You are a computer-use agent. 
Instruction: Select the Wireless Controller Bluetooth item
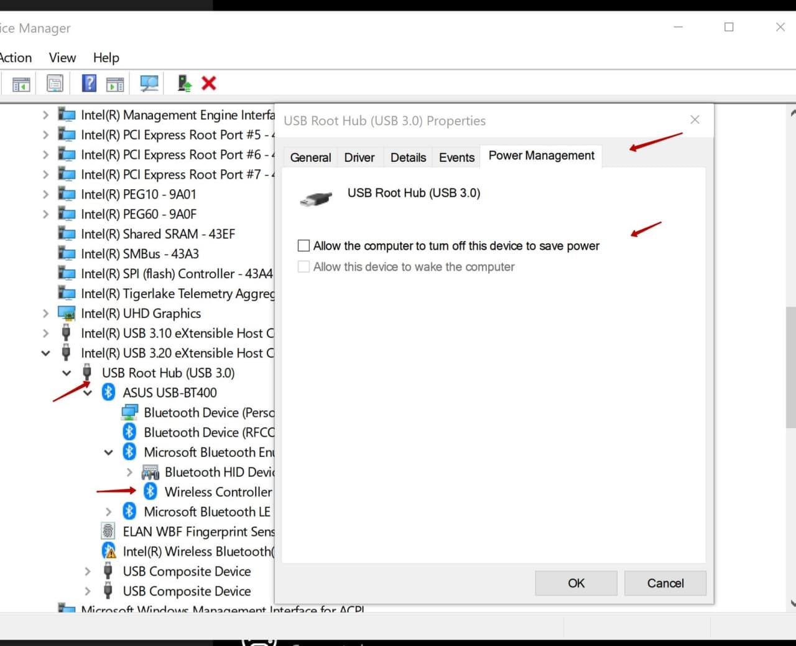218,492
